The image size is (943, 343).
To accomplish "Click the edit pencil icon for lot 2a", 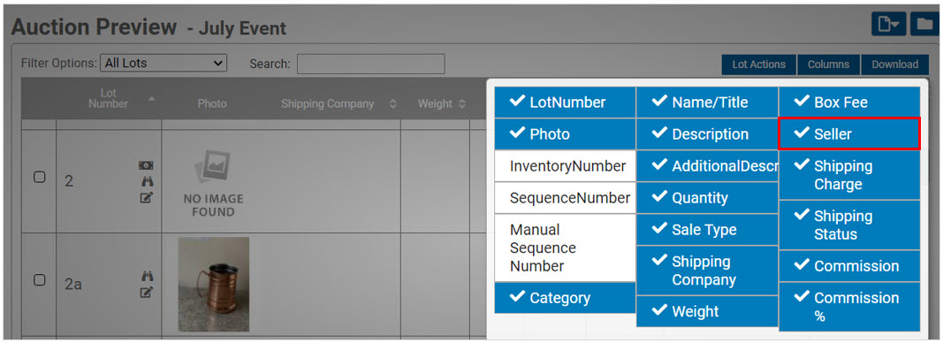I will tap(146, 293).
